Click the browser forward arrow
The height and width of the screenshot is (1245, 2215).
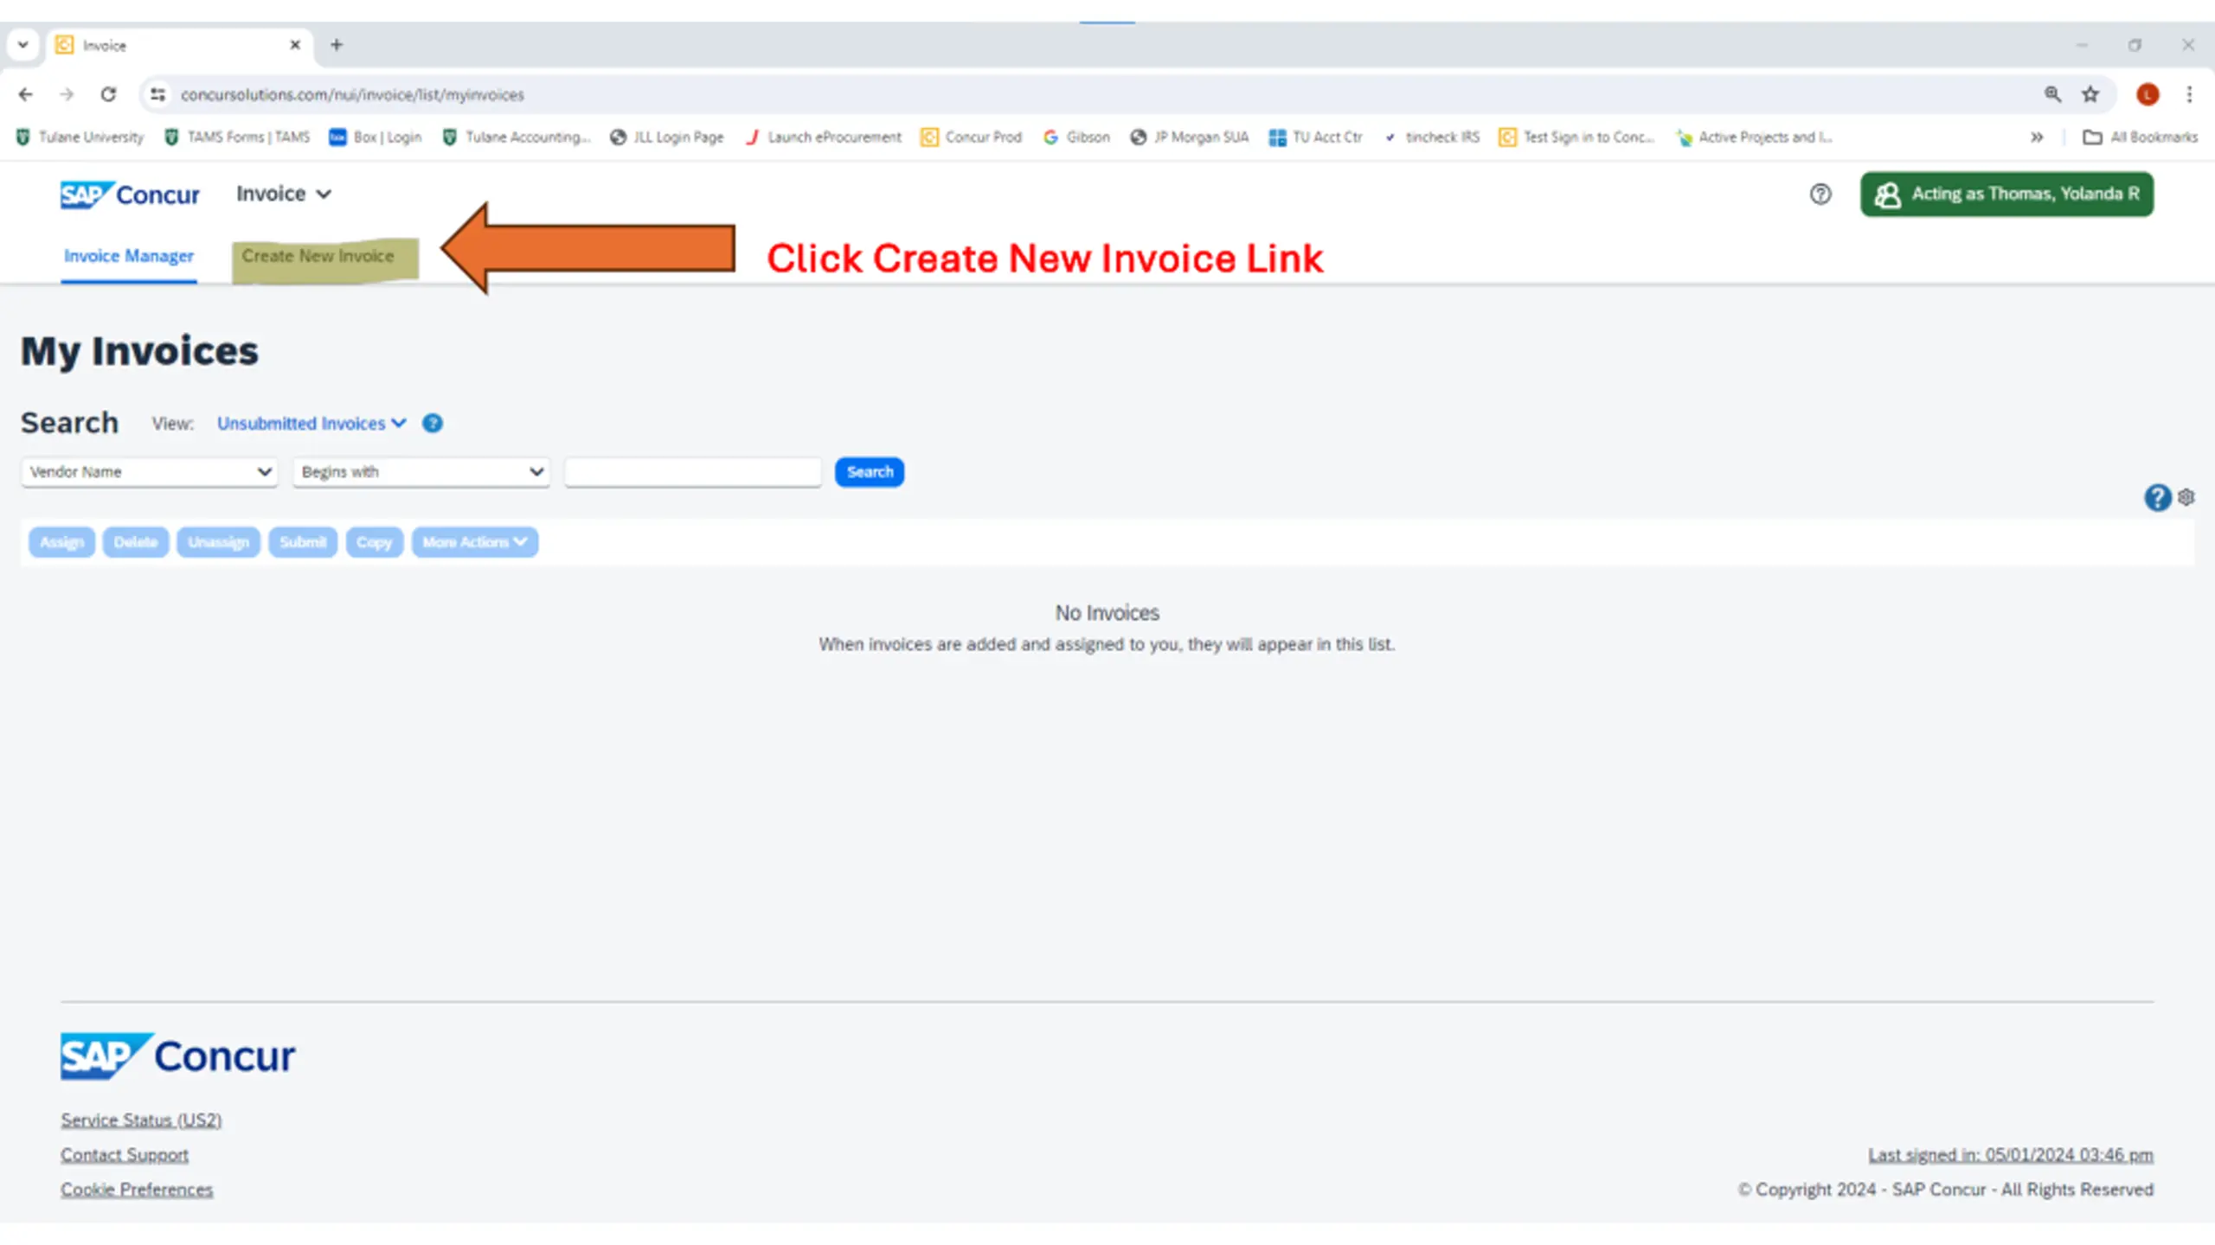(67, 94)
